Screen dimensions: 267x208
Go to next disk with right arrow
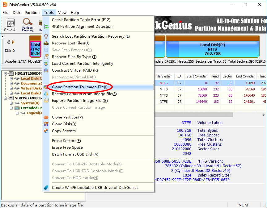click(x=13, y=42)
